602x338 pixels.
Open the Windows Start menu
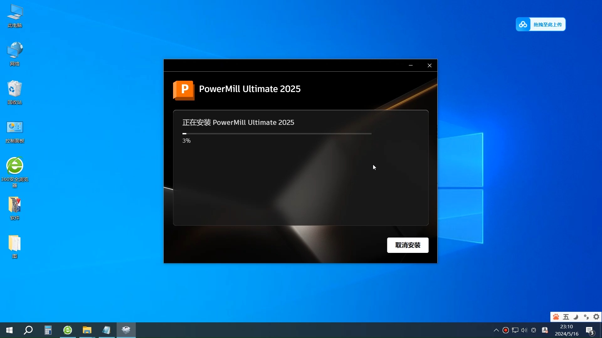(9, 330)
